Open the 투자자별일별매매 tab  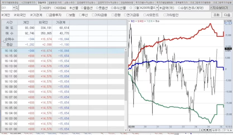165,3
